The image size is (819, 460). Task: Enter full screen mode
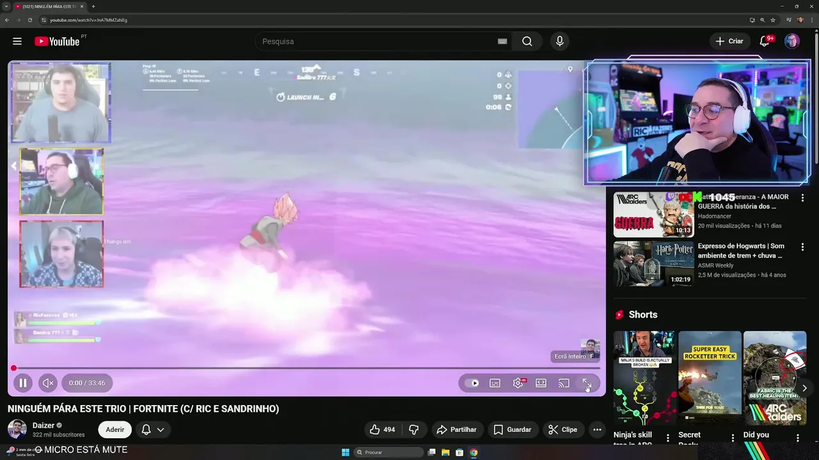coord(587,383)
